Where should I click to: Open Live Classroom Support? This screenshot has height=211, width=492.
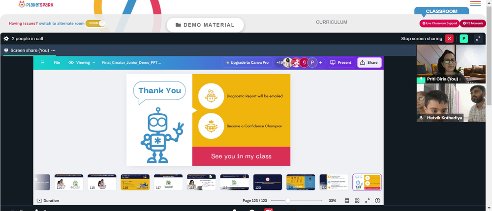pyautogui.click(x=439, y=23)
